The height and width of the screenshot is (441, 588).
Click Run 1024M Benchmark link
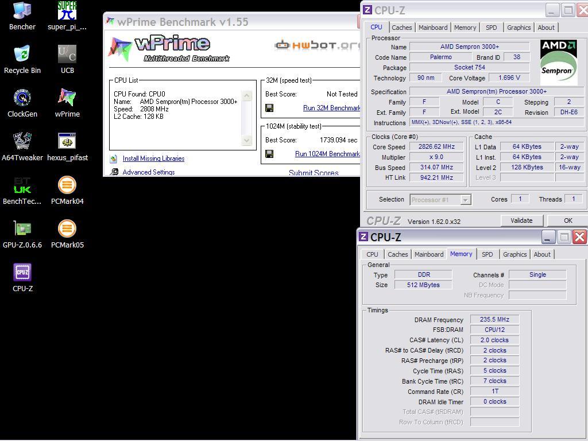[327, 154]
